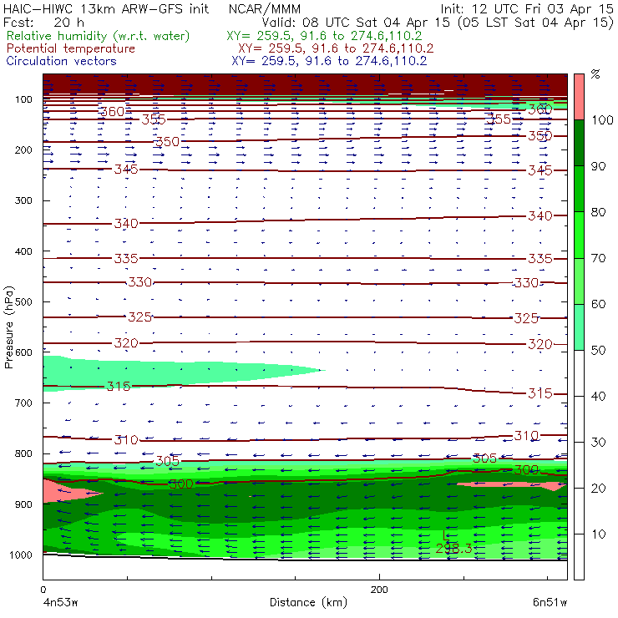Click the '6n51w' end location label
The height and width of the screenshot is (618, 618).
pos(550,602)
